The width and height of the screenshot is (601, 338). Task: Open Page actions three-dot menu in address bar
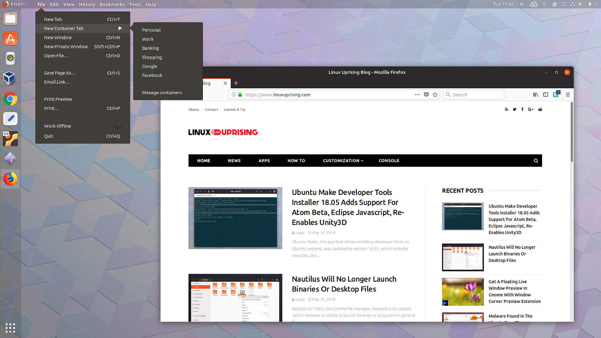[417, 95]
